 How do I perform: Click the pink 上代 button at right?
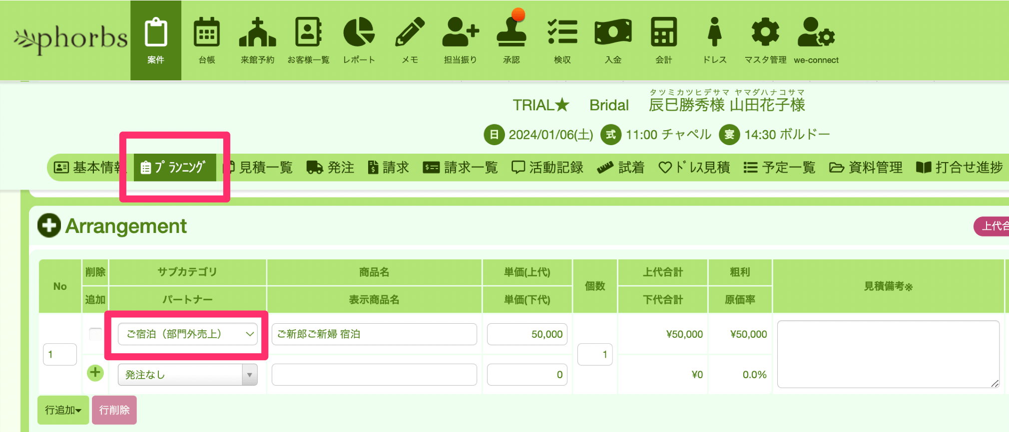[992, 226]
